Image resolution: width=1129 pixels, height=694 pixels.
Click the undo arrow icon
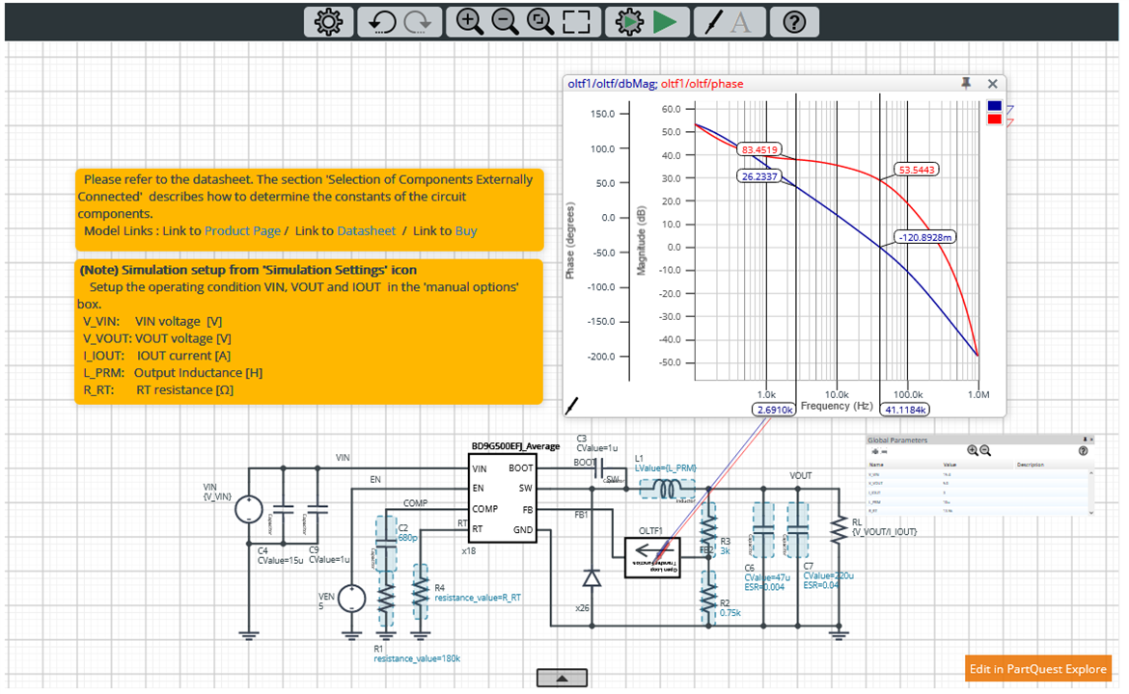pos(383,21)
